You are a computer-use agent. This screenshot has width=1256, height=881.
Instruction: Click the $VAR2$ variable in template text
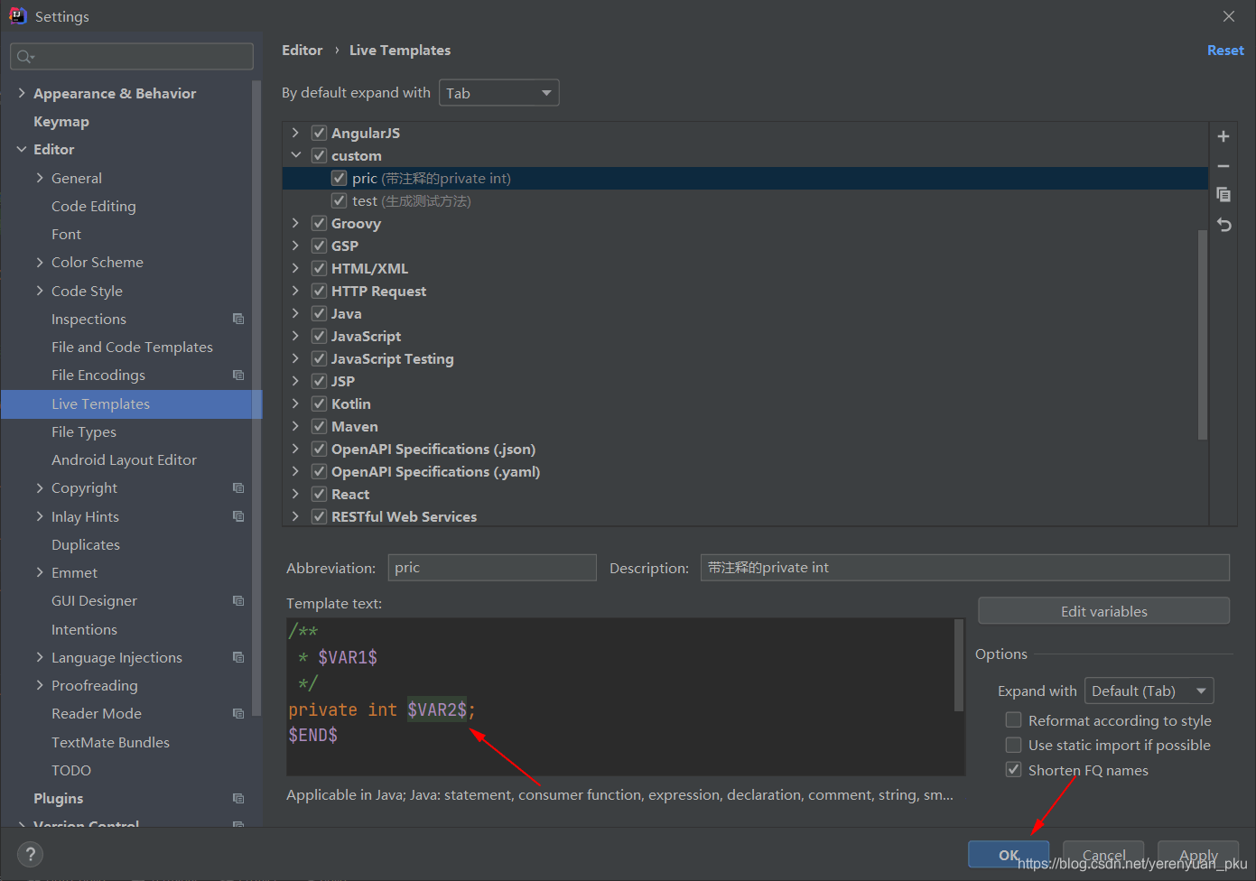point(437,709)
